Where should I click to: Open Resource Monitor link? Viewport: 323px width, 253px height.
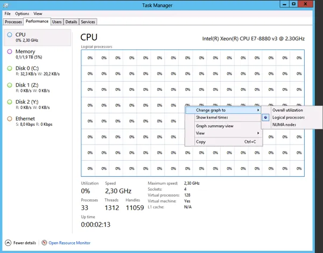pyautogui.click(x=69, y=243)
